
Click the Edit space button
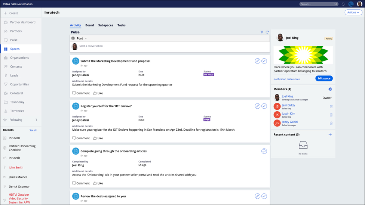coord(323,78)
